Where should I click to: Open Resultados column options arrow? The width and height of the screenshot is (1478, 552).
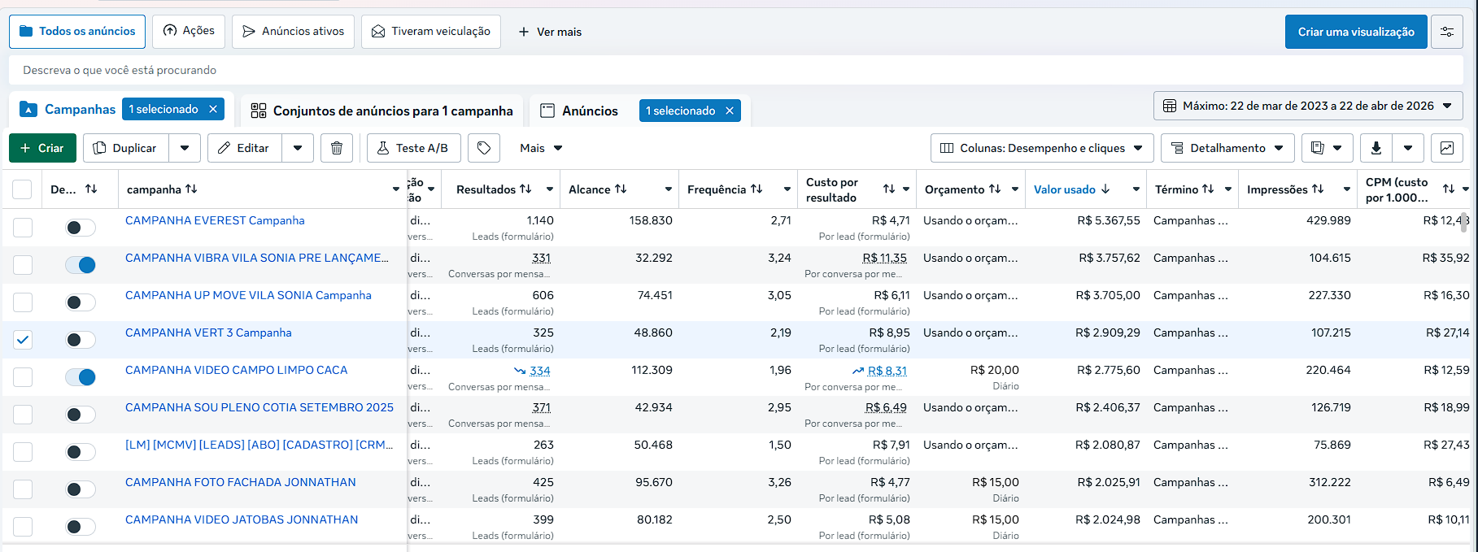pyautogui.click(x=550, y=189)
